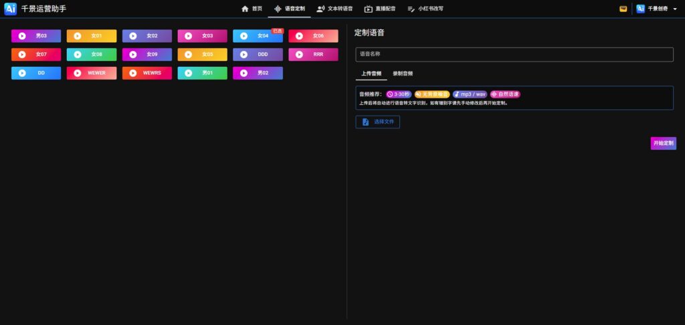Play the WEWRS voice preview icon
The image size is (685, 325).
[133, 73]
